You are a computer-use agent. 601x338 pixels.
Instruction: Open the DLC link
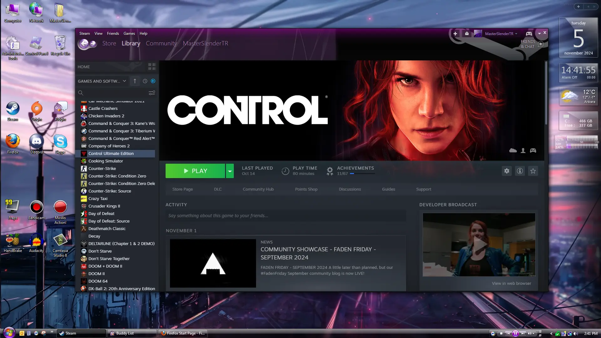pos(218,189)
